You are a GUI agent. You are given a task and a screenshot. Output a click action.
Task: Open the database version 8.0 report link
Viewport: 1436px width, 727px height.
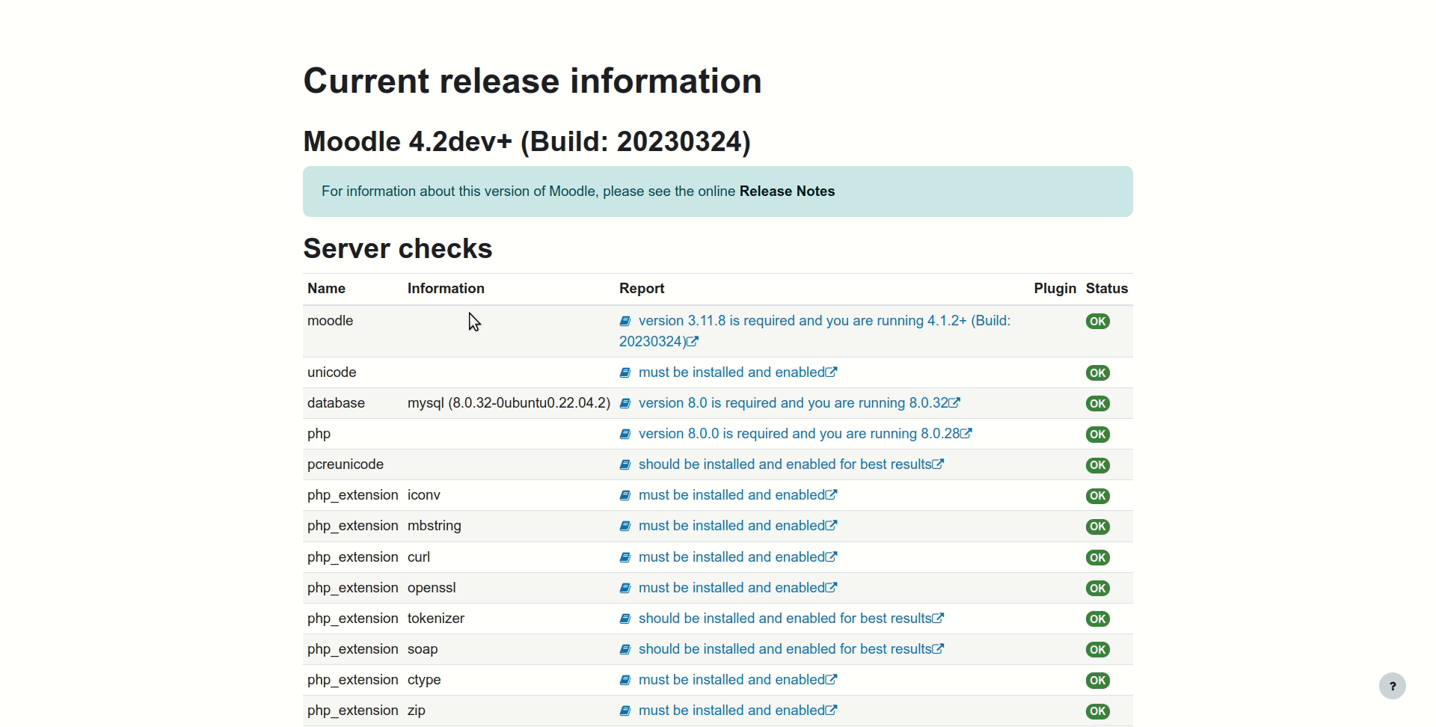[800, 403]
